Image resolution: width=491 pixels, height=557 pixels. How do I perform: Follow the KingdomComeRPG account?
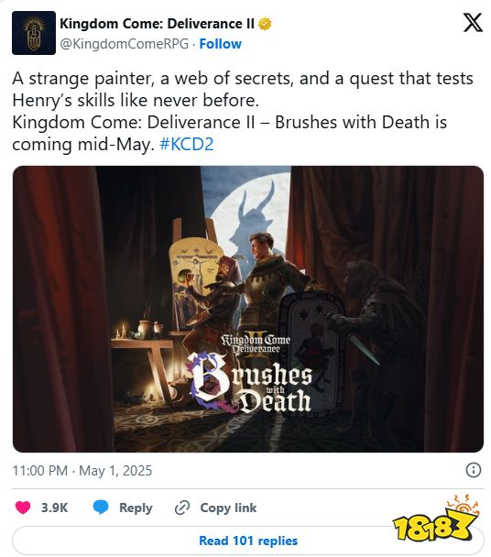(x=220, y=44)
